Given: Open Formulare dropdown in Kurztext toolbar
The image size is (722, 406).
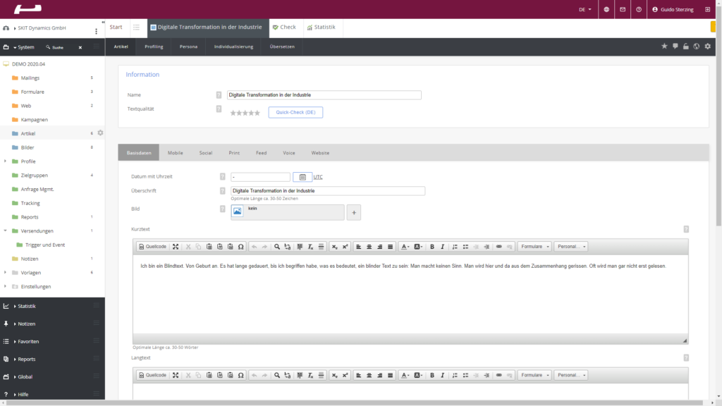Looking at the screenshot, I should coord(535,247).
